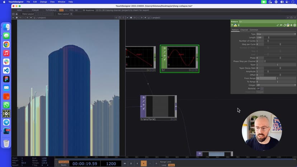The image size is (297, 167).
Task: Select the transform1 node
Action: coord(158,106)
